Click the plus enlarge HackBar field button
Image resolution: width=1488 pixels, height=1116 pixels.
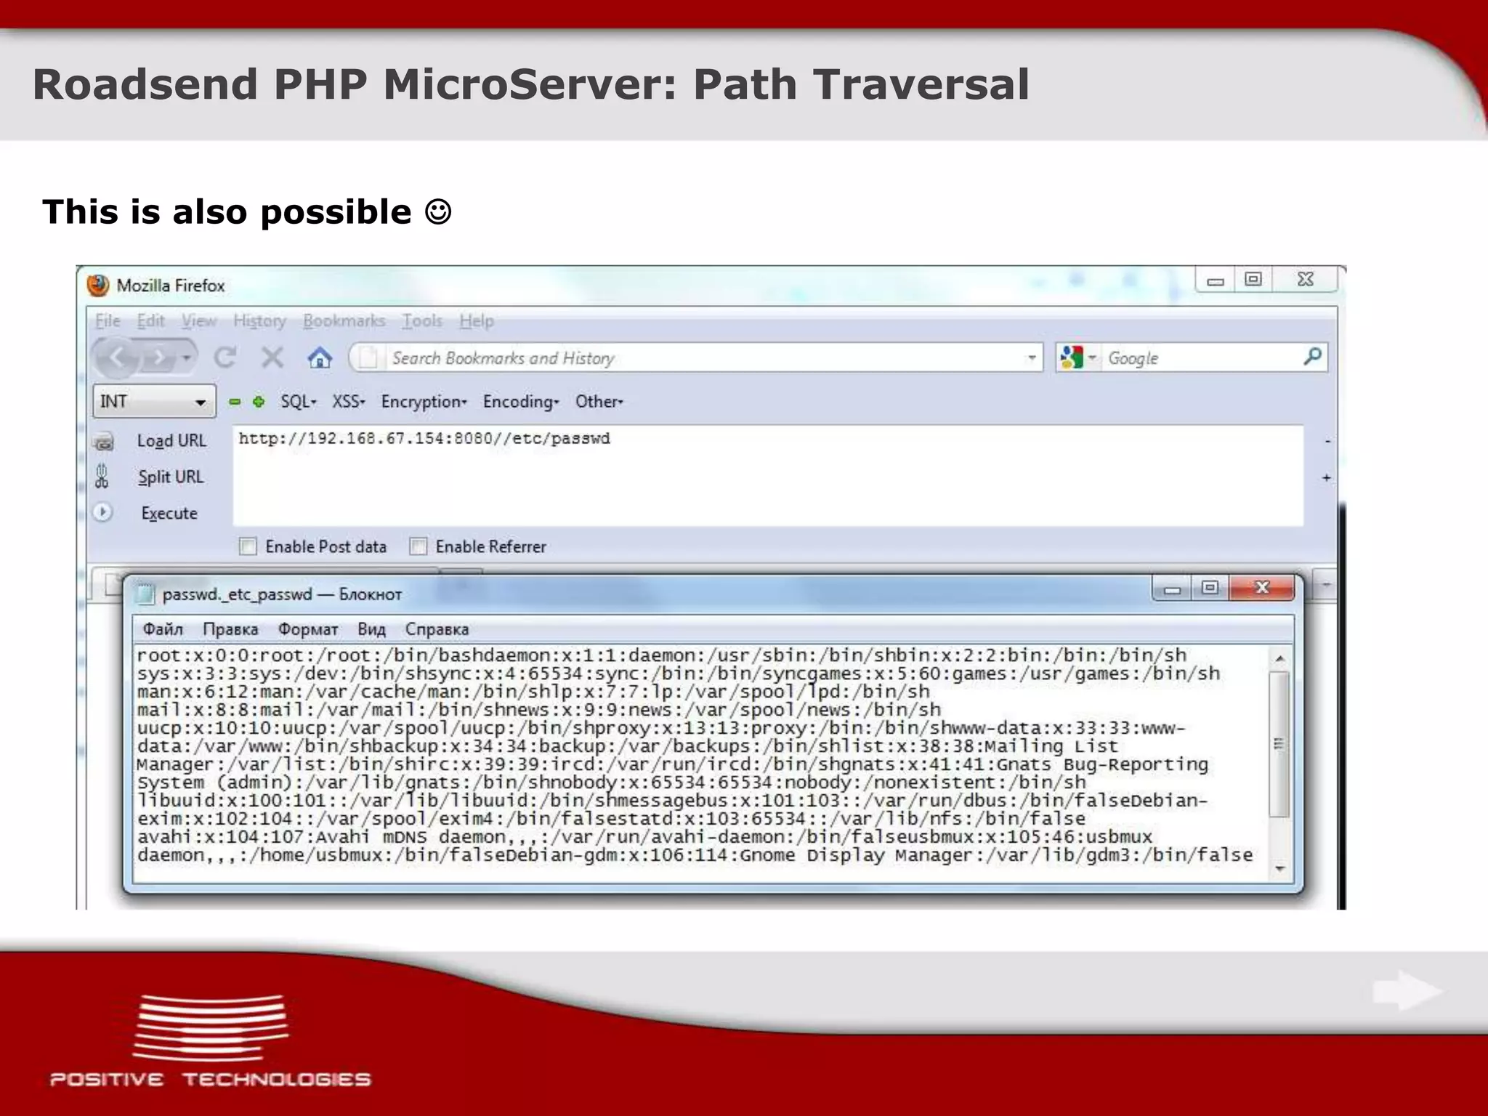[1327, 477]
